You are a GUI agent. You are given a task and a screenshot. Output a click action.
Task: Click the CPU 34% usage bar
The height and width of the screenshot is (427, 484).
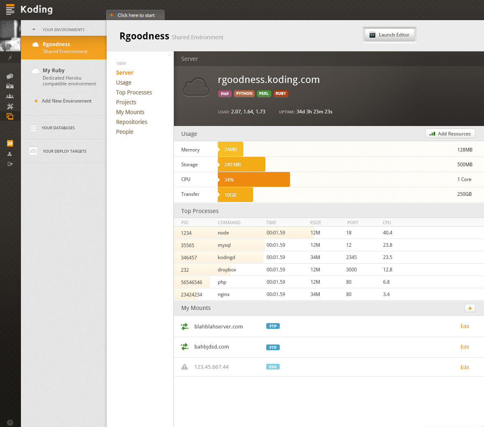[x=253, y=180]
